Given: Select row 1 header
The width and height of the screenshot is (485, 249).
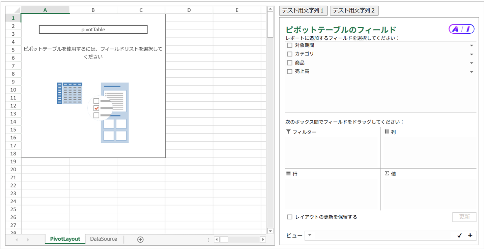Looking at the screenshot, I should [x=13, y=18].
